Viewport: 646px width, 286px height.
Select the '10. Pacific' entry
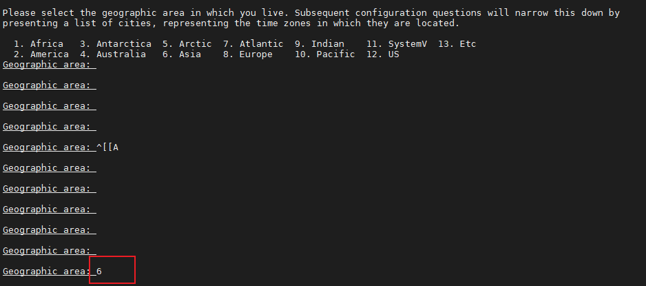(x=324, y=54)
